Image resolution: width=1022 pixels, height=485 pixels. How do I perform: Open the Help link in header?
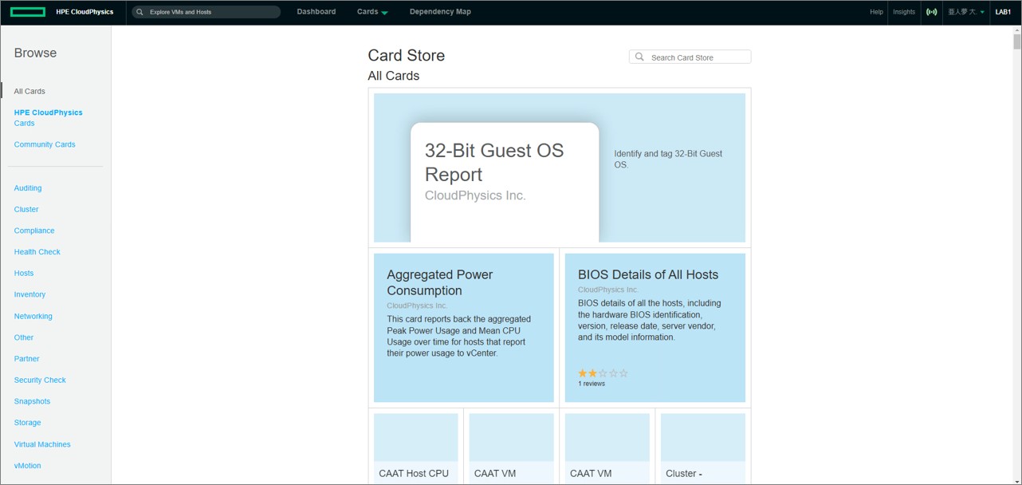(876, 12)
